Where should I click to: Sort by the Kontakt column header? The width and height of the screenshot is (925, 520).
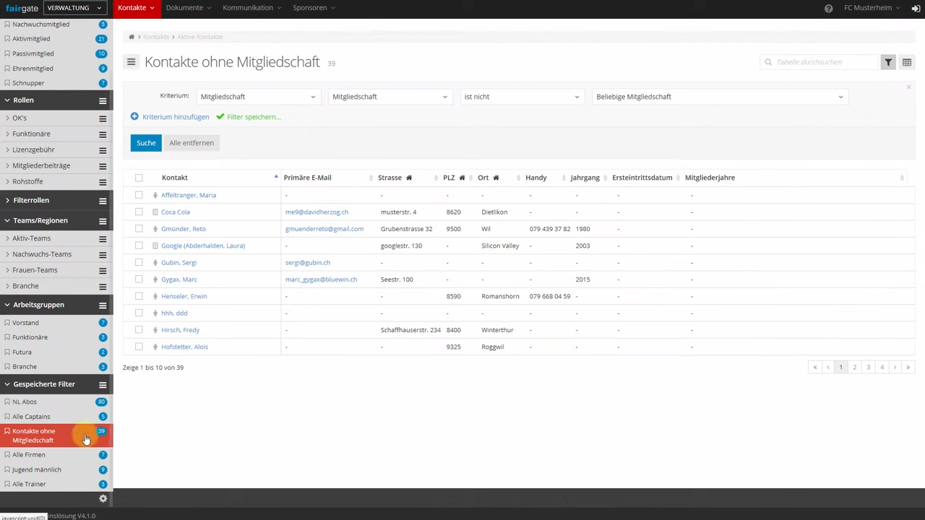pyautogui.click(x=174, y=178)
